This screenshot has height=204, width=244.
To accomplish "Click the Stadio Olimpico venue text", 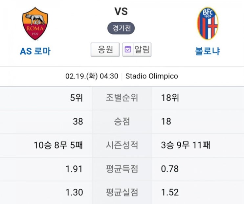I will [152, 76].
